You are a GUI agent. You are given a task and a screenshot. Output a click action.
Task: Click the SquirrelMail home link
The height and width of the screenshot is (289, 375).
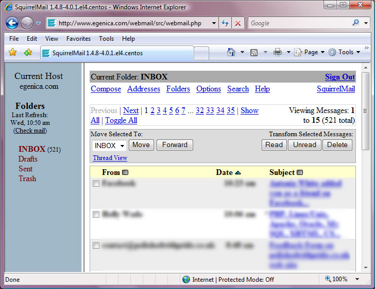pyautogui.click(x=336, y=89)
